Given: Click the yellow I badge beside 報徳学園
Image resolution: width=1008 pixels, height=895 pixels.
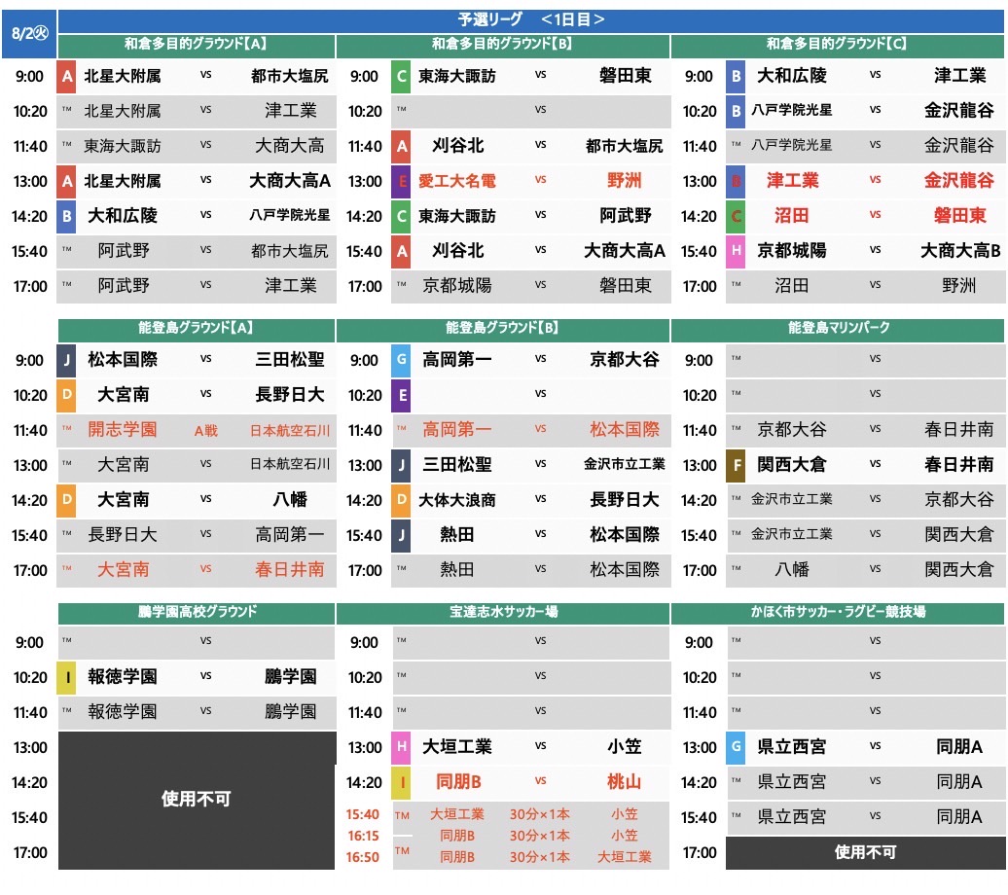Looking at the screenshot, I should [66, 677].
